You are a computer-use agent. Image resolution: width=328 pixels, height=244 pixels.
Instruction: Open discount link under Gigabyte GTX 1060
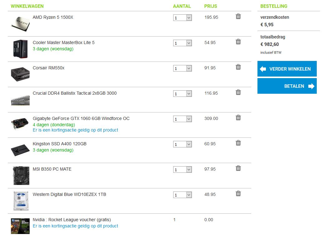coord(75,130)
